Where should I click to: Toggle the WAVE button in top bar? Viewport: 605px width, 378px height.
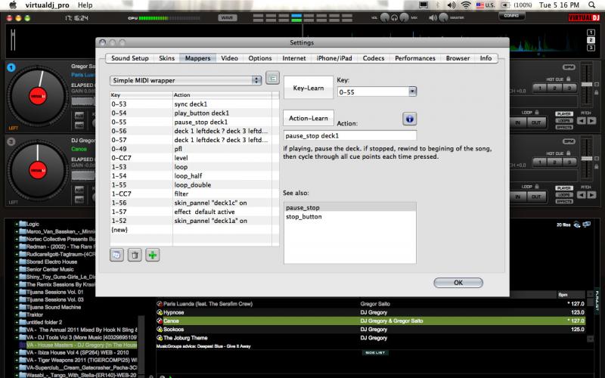pyautogui.click(x=228, y=17)
